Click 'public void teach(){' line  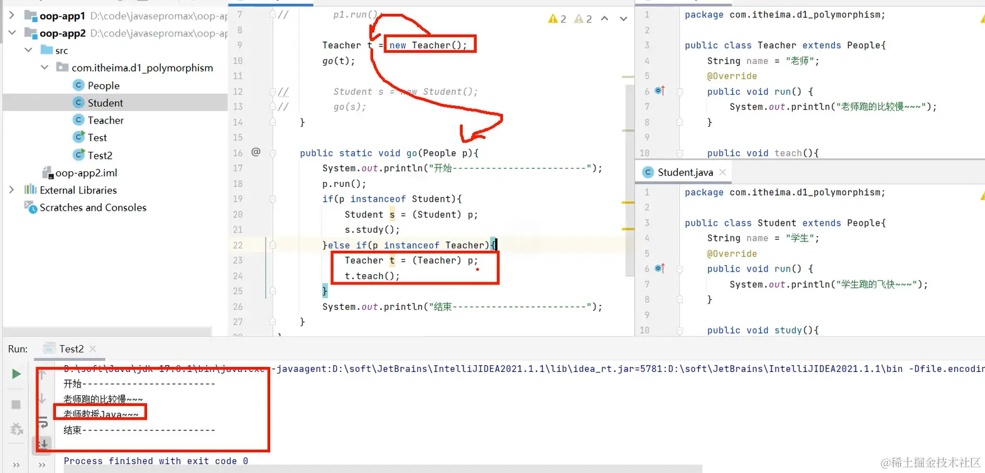click(763, 153)
